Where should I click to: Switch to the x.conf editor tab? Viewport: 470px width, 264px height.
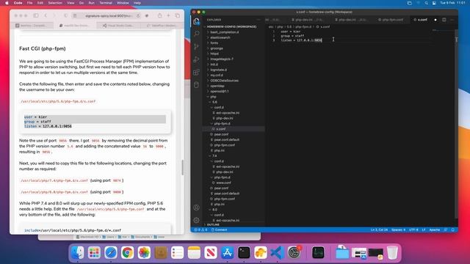click(x=422, y=20)
